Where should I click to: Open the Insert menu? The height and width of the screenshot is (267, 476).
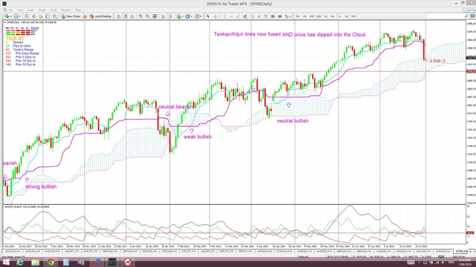[x=30, y=10]
